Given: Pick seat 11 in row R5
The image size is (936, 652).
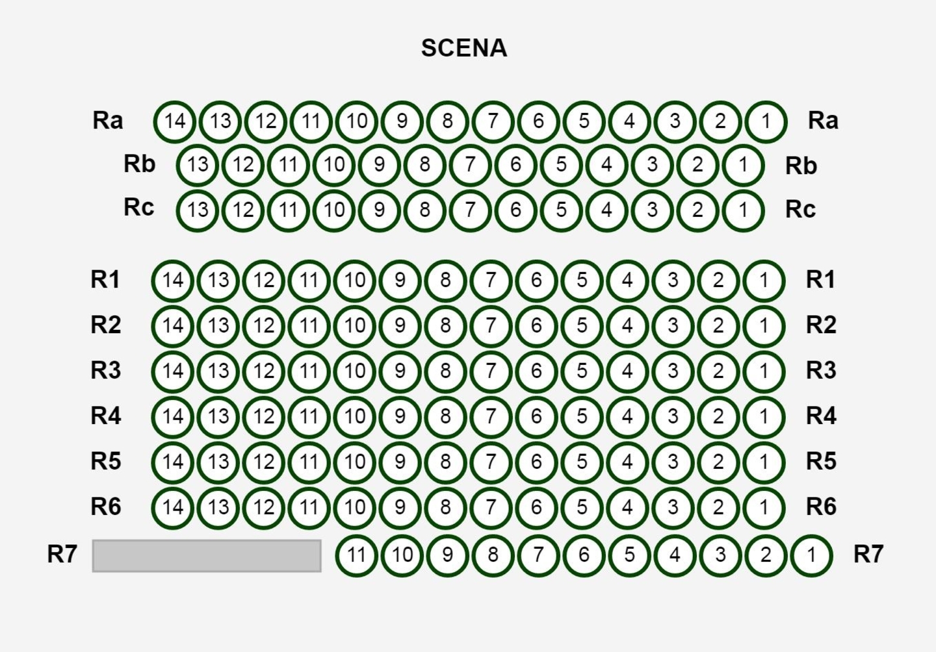Looking at the screenshot, I should (309, 462).
